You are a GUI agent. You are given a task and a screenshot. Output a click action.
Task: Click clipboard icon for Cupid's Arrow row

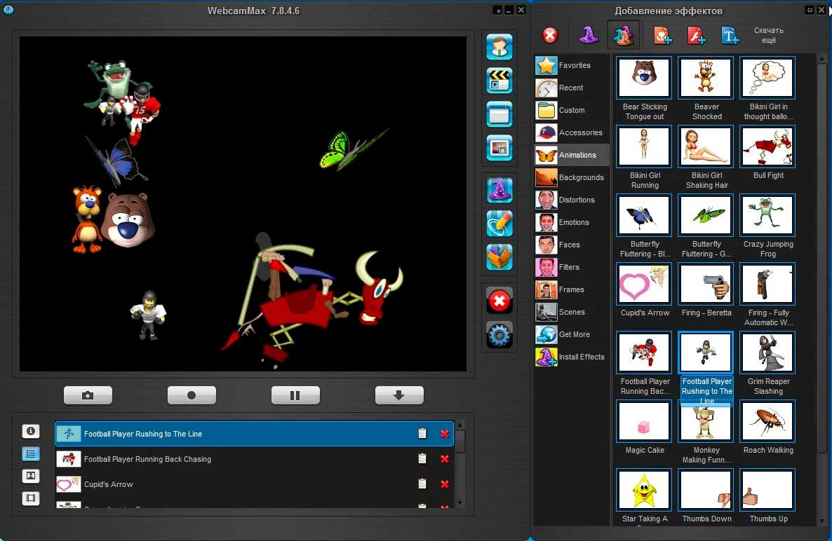[x=422, y=484]
